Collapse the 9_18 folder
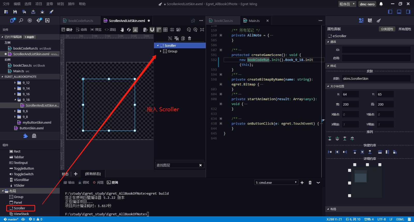Image resolution: width=414 pixels, height=222 pixels. (15, 100)
